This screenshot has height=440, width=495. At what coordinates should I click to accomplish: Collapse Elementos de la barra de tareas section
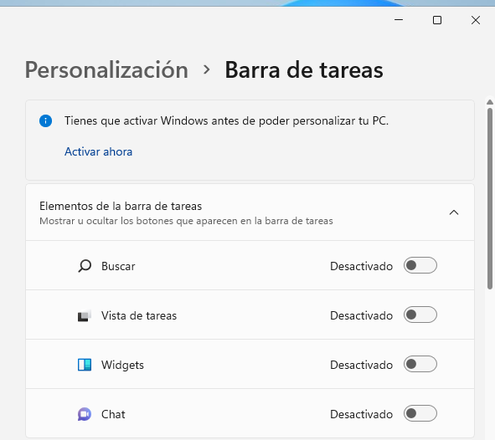coord(454,212)
